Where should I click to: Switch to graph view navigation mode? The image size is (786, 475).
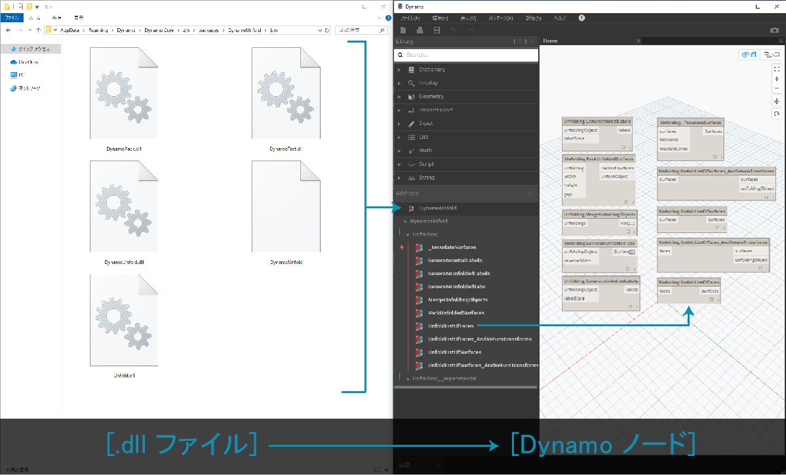coord(771,54)
